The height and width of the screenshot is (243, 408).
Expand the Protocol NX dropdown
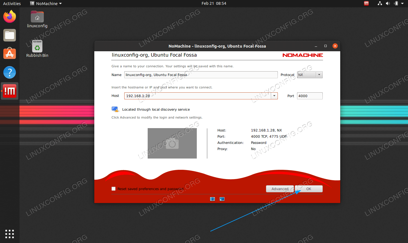coord(319,75)
